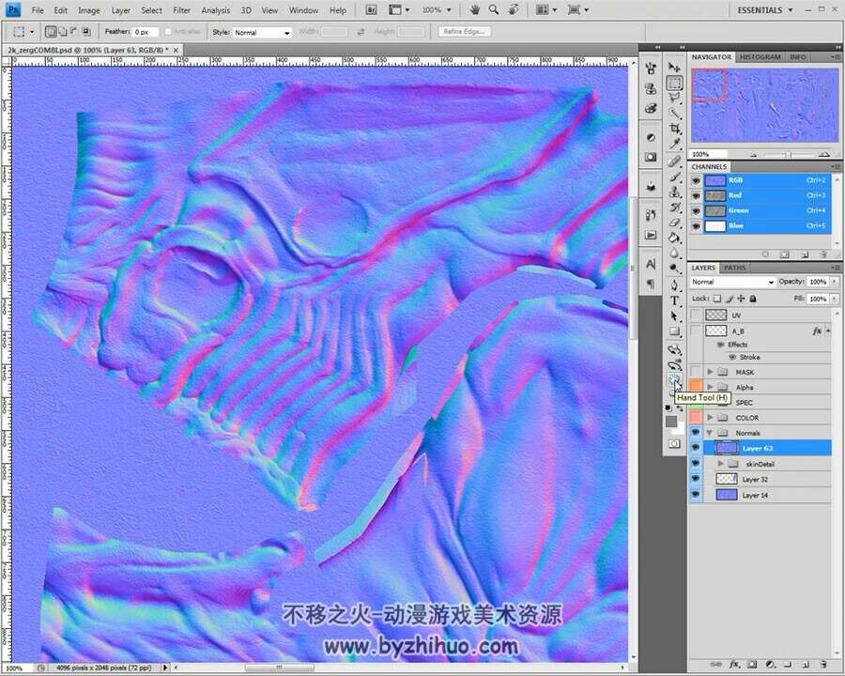Hide Layer 63 visibility eye
845x676 pixels.
click(x=695, y=448)
